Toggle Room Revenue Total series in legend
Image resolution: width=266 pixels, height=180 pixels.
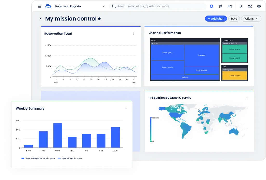coord(38,158)
